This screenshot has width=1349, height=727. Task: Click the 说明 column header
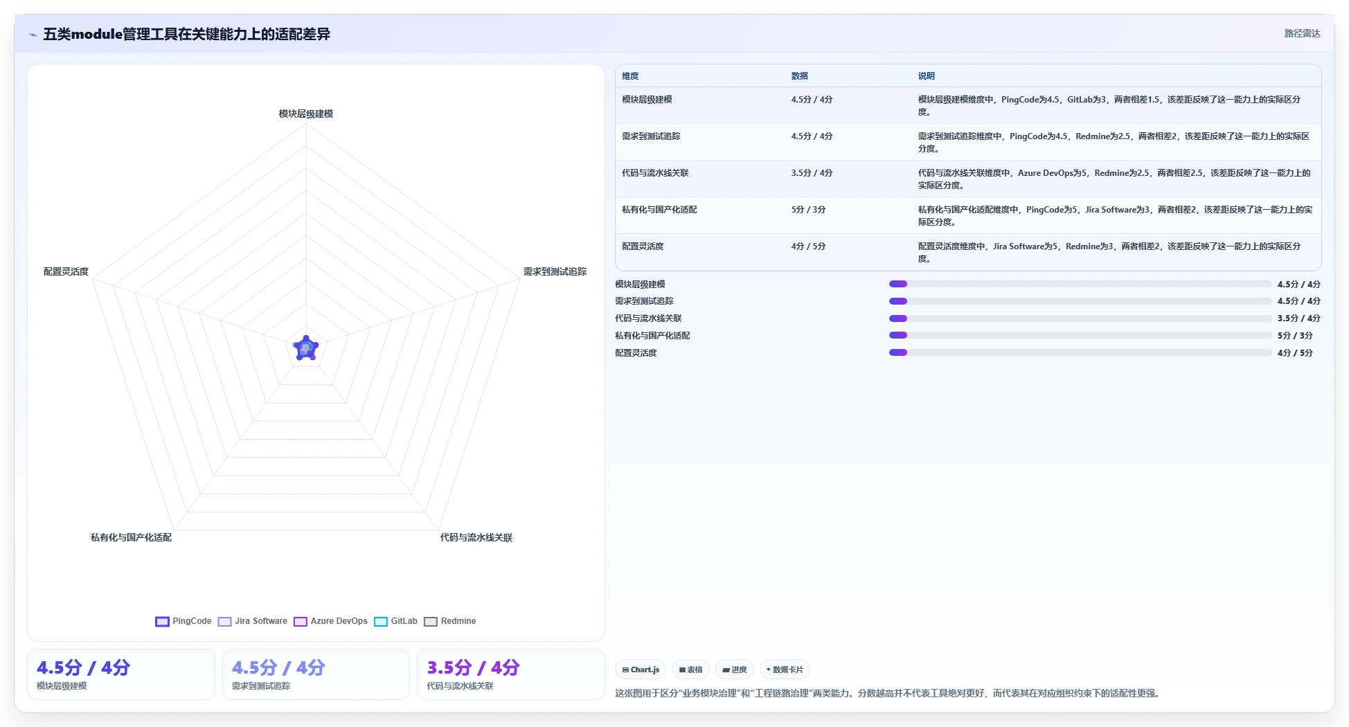pyautogui.click(x=927, y=76)
